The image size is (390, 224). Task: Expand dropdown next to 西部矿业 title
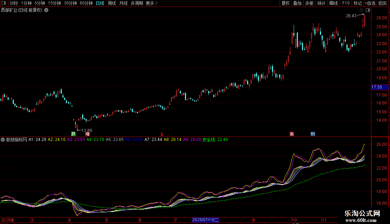(46, 10)
